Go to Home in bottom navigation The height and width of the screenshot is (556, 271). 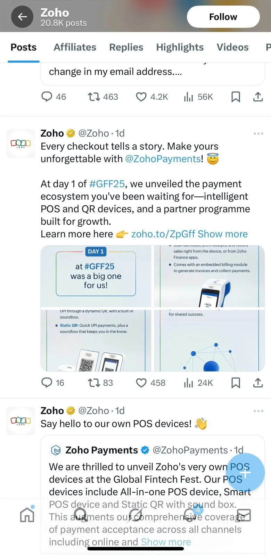pos(27,515)
